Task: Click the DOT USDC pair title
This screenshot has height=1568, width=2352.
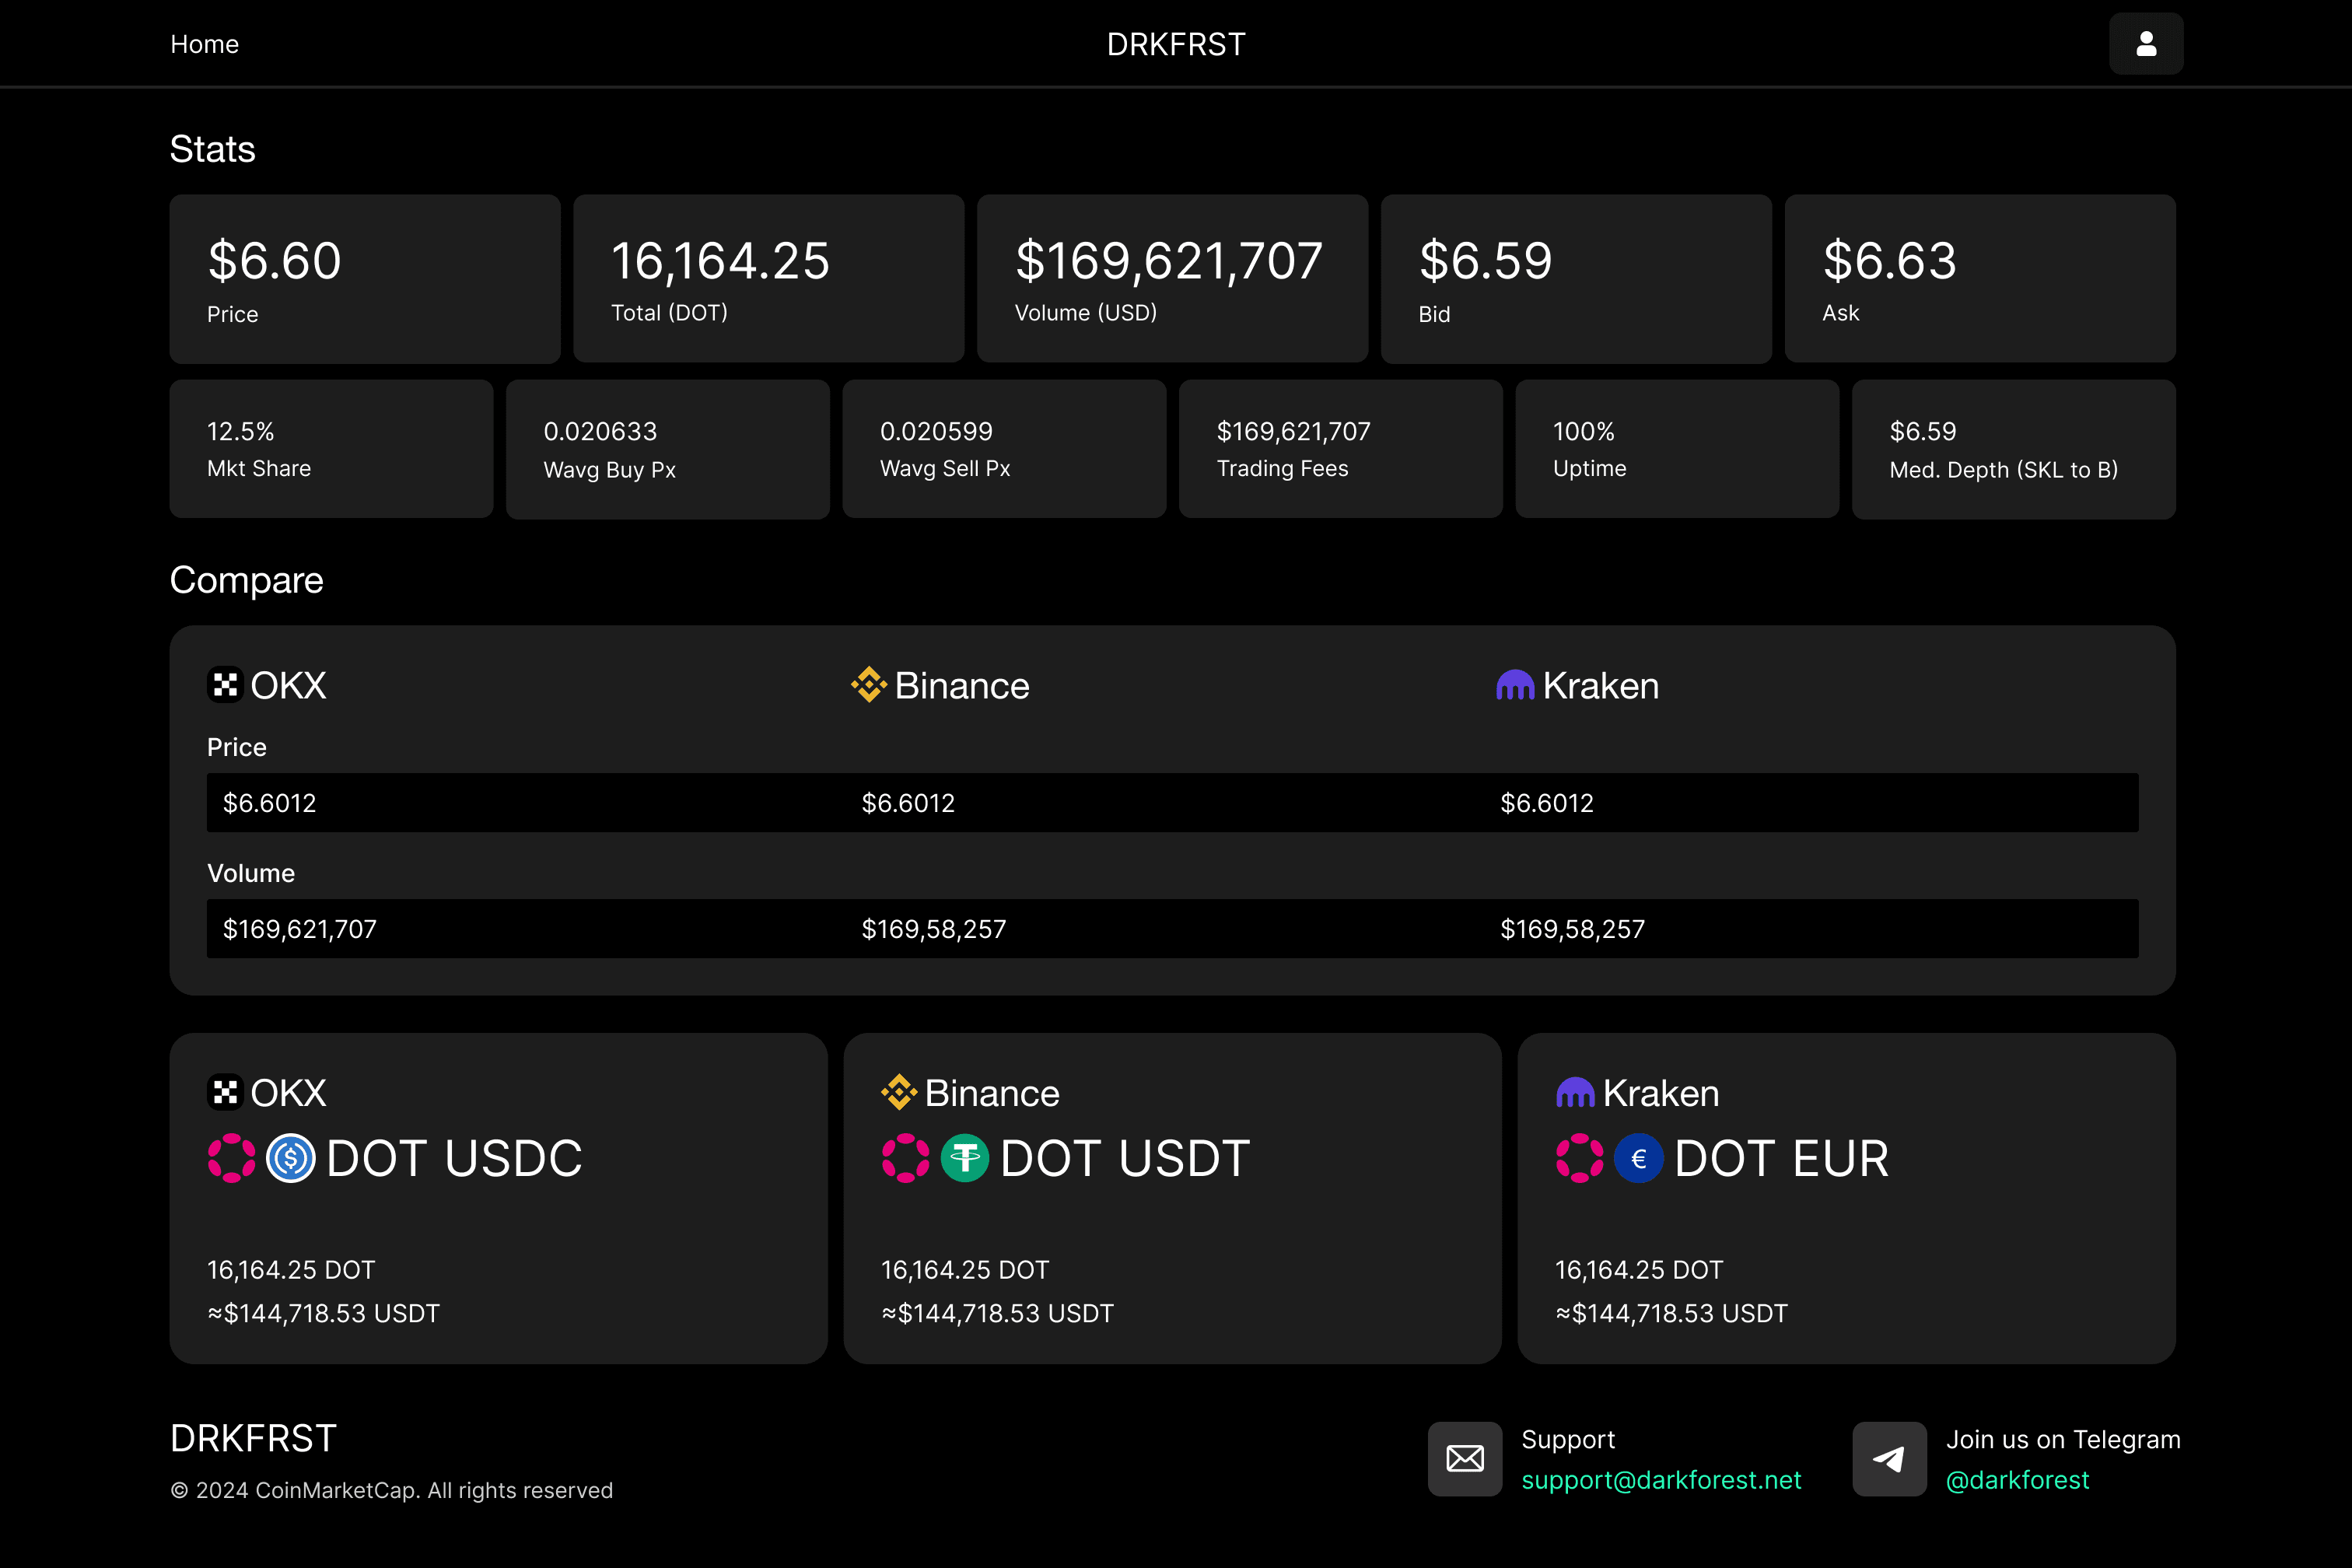Action: click(x=454, y=1158)
